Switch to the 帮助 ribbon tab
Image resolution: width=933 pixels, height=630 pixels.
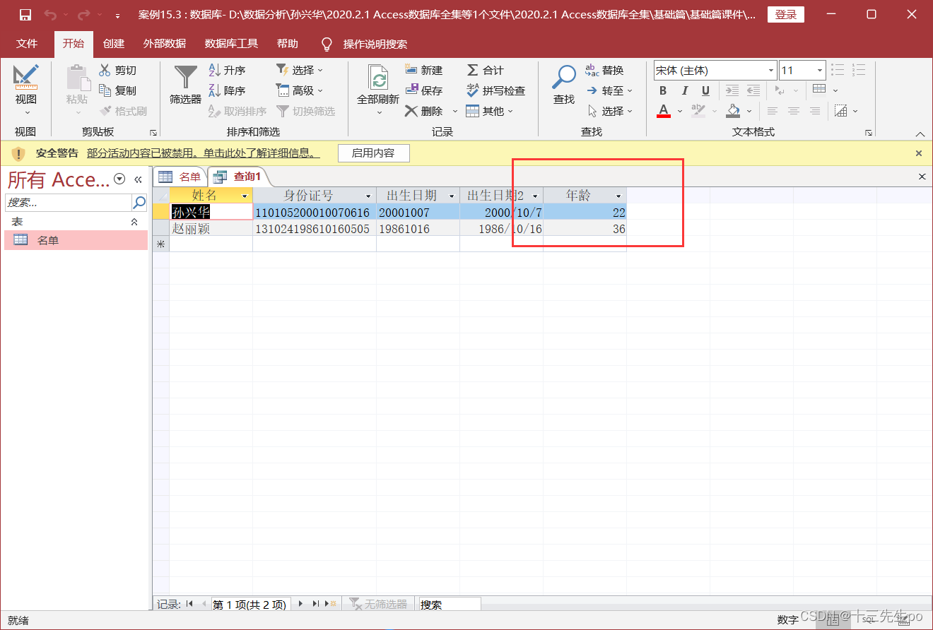pyautogui.click(x=288, y=44)
